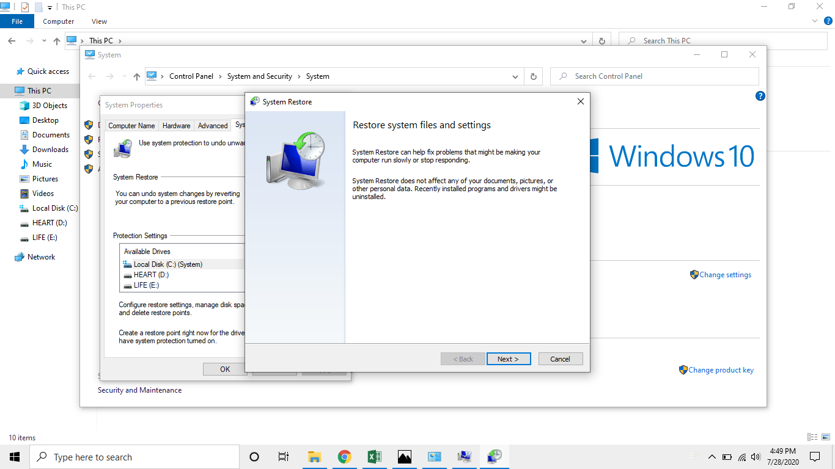Image resolution: width=835 pixels, height=469 pixels.
Task: Open the Change product key link
Action: click(721, 370)
